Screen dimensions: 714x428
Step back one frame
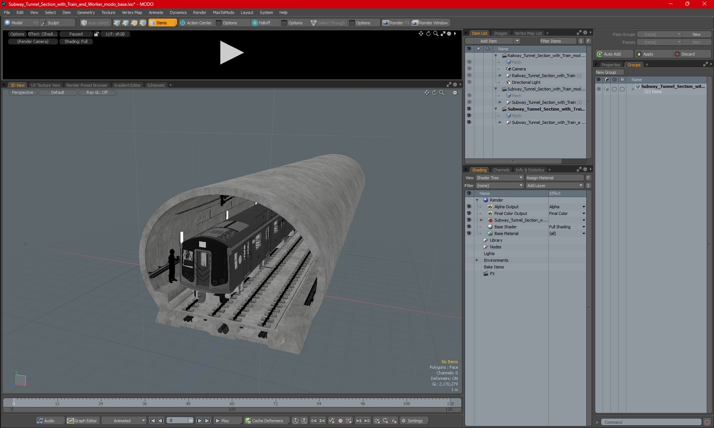click(x=161, y=421)
